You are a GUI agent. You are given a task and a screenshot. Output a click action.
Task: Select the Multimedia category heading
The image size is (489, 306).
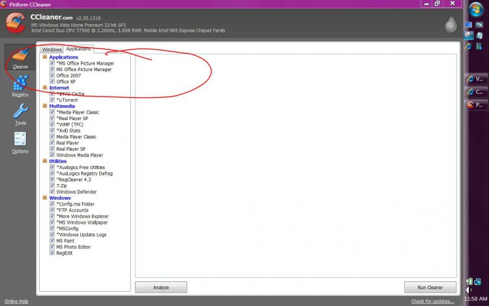click(x=62, y=106)
